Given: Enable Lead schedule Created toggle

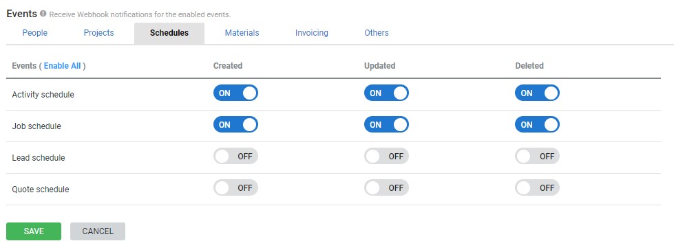Looking at the screenshot, I should (235, 157).
